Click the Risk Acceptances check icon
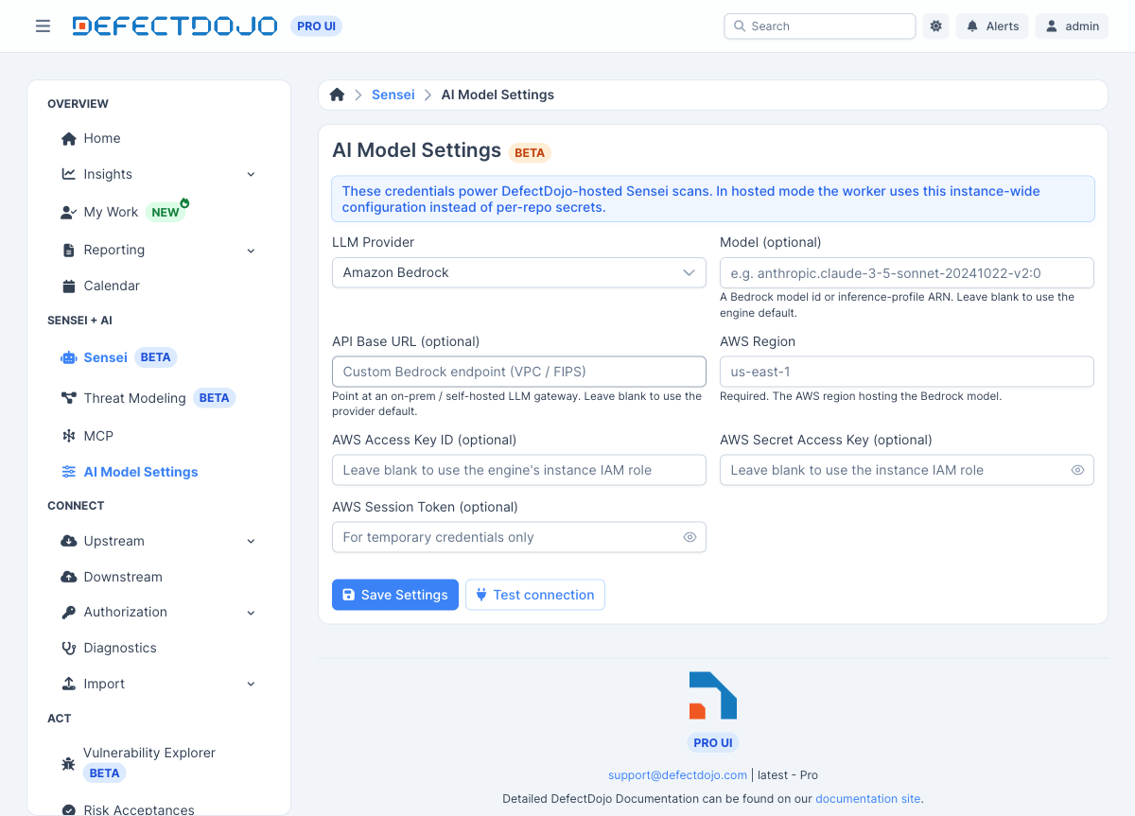Image resolution: width=1135 pixels, height=816 pixels. tap(68, 810)
